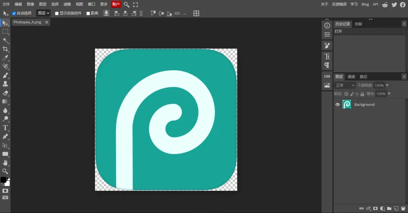Image resolution: width=408 pixels, height=213 pixels.
Task: Switch to the 路径 tab
Action: (363, 76)
